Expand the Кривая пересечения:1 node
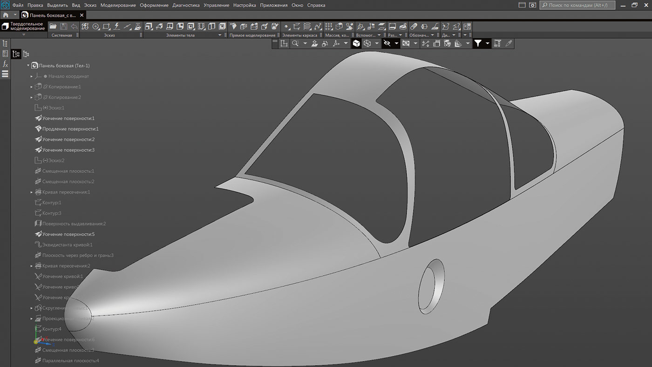This screenshot has width=652, height=367. coord(32,192)
